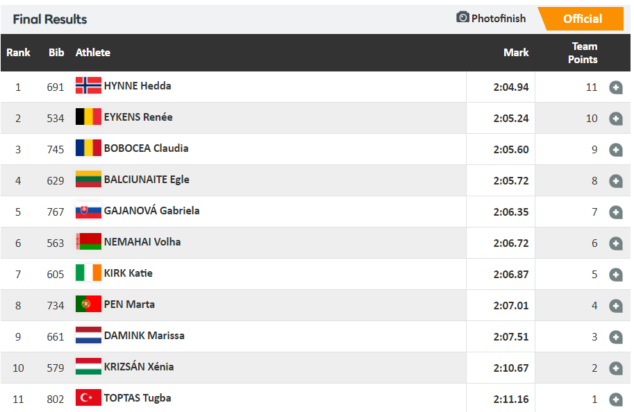This screenshot has width=634, height=412.
Task: Select the Official results tab
Action: click(x=582, y=19)
